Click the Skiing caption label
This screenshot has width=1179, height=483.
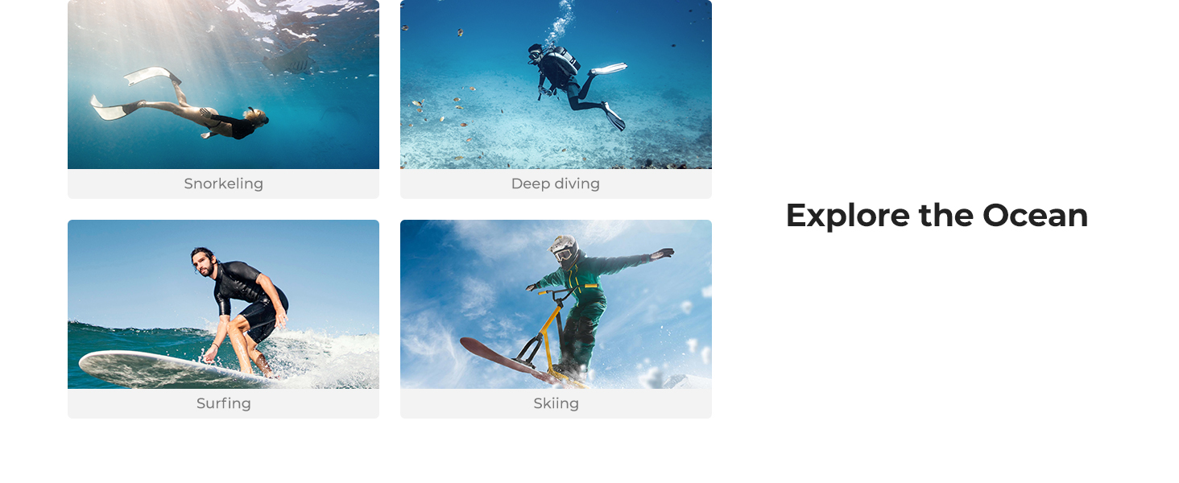(556, 403)
